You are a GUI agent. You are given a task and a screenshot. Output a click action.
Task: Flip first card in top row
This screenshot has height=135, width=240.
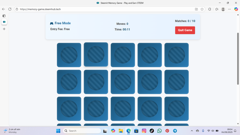tap(69, 55)
